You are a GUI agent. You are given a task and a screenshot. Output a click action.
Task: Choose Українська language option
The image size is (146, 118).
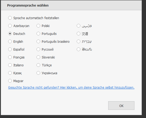(38, 73)
